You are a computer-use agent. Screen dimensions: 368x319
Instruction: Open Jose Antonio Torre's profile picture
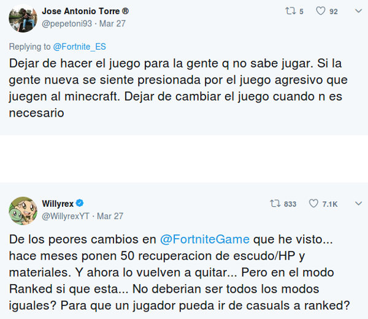23,18
